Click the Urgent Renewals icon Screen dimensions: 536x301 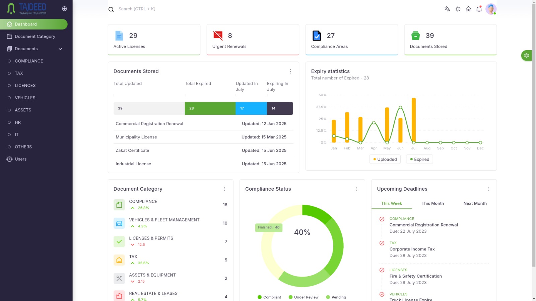coord(218,35)
